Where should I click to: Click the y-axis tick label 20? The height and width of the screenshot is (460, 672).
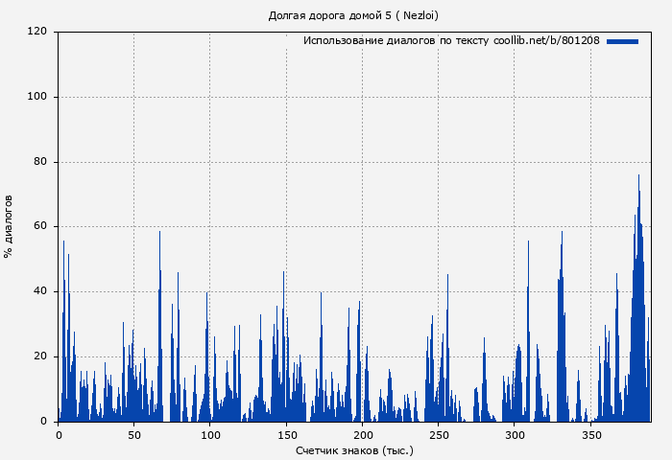point(40,356)
